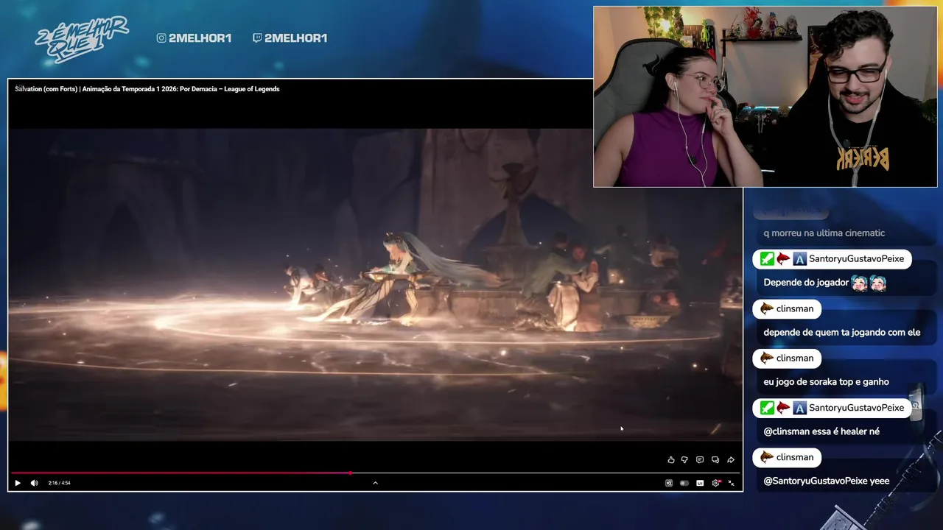Play the paused League of Legends video
The width and height of the screenshot is (943, 530).
click(18, 483)
